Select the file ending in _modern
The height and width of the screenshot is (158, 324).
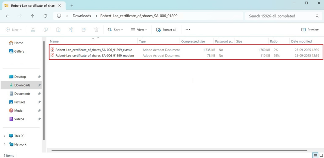[x=95, y=56]
